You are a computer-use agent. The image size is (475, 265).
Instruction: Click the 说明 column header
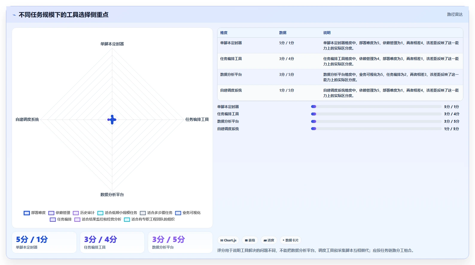pyautogui.click(x=327, y=33)
